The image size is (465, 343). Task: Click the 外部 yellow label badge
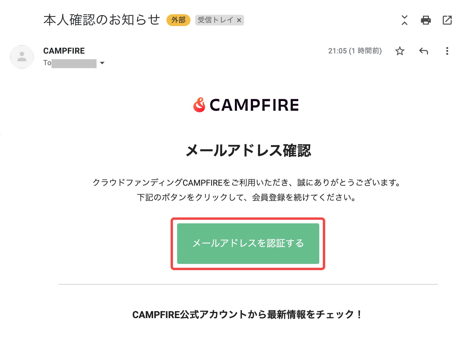[x=178, y=20]
